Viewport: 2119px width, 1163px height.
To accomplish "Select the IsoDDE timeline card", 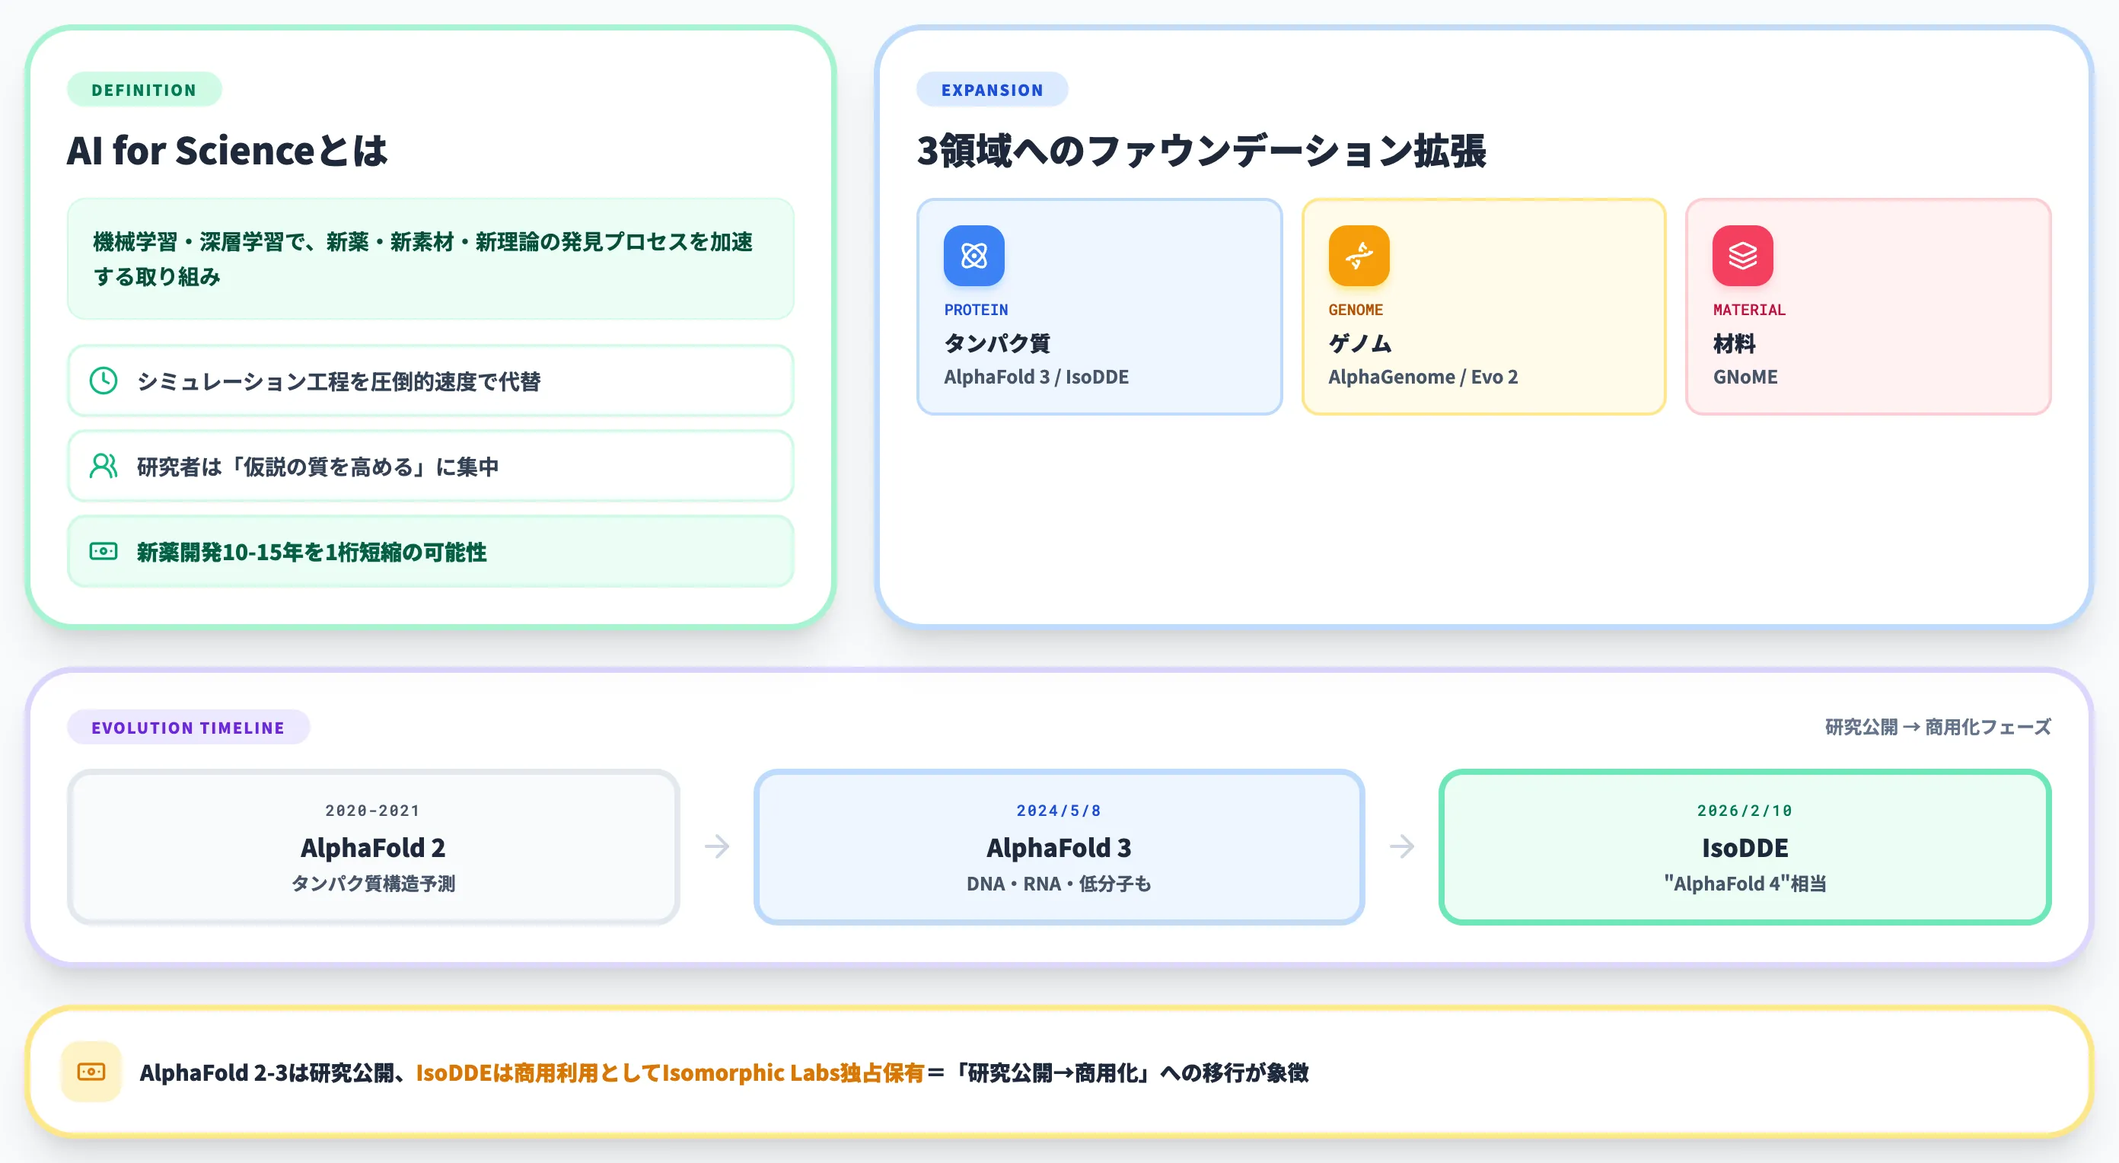I will click(1745, 847).
